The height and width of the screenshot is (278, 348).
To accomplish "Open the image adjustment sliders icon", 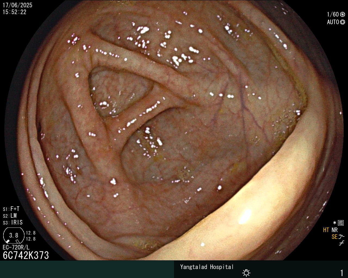I will coord(341,223).
